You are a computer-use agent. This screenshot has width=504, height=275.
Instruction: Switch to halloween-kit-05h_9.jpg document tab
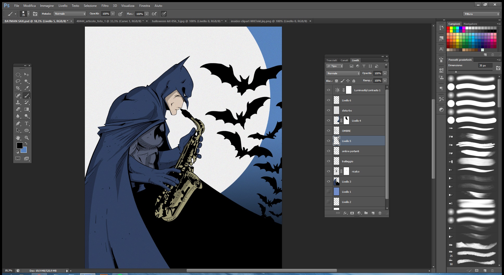tap(187, 21)
